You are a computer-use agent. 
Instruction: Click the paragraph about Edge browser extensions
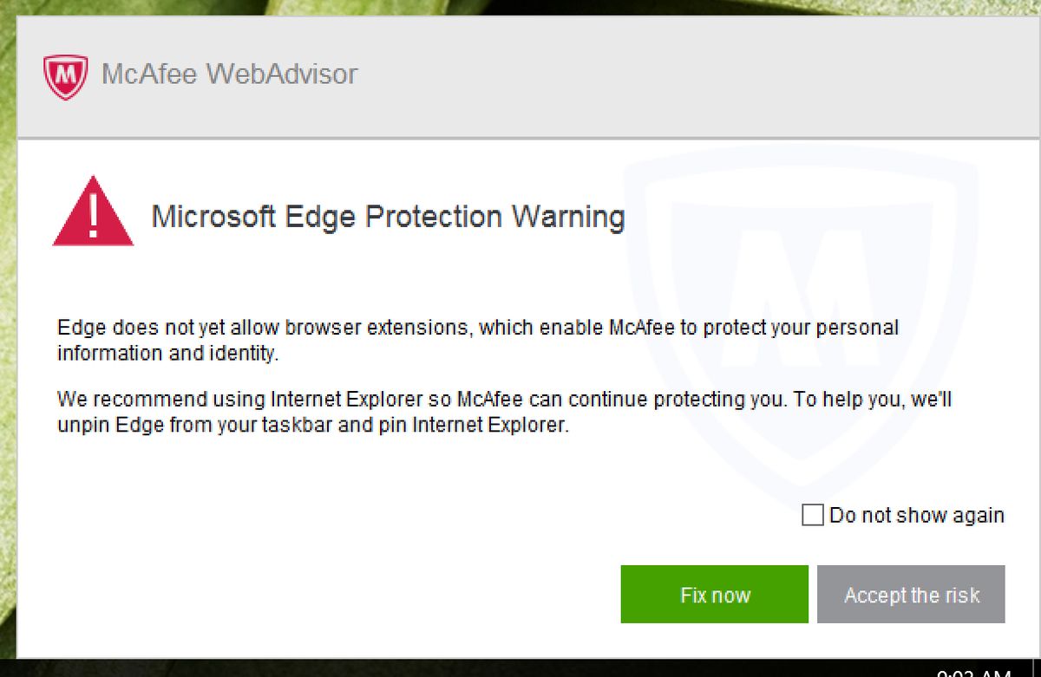[478, 341]
